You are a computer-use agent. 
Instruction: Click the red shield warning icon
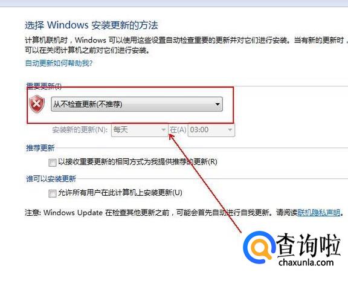[x=37, y=104]
